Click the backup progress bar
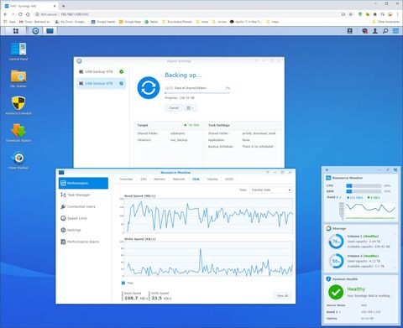The width and height of the screenshot is (403, 328). pos(197,92)
